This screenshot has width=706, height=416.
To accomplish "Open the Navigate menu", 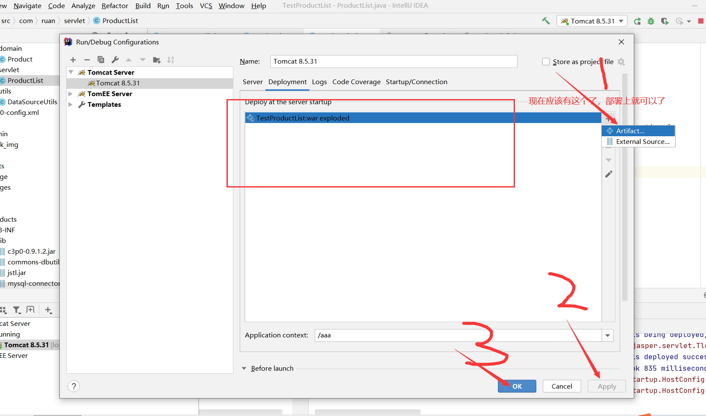I will (27, 6).
